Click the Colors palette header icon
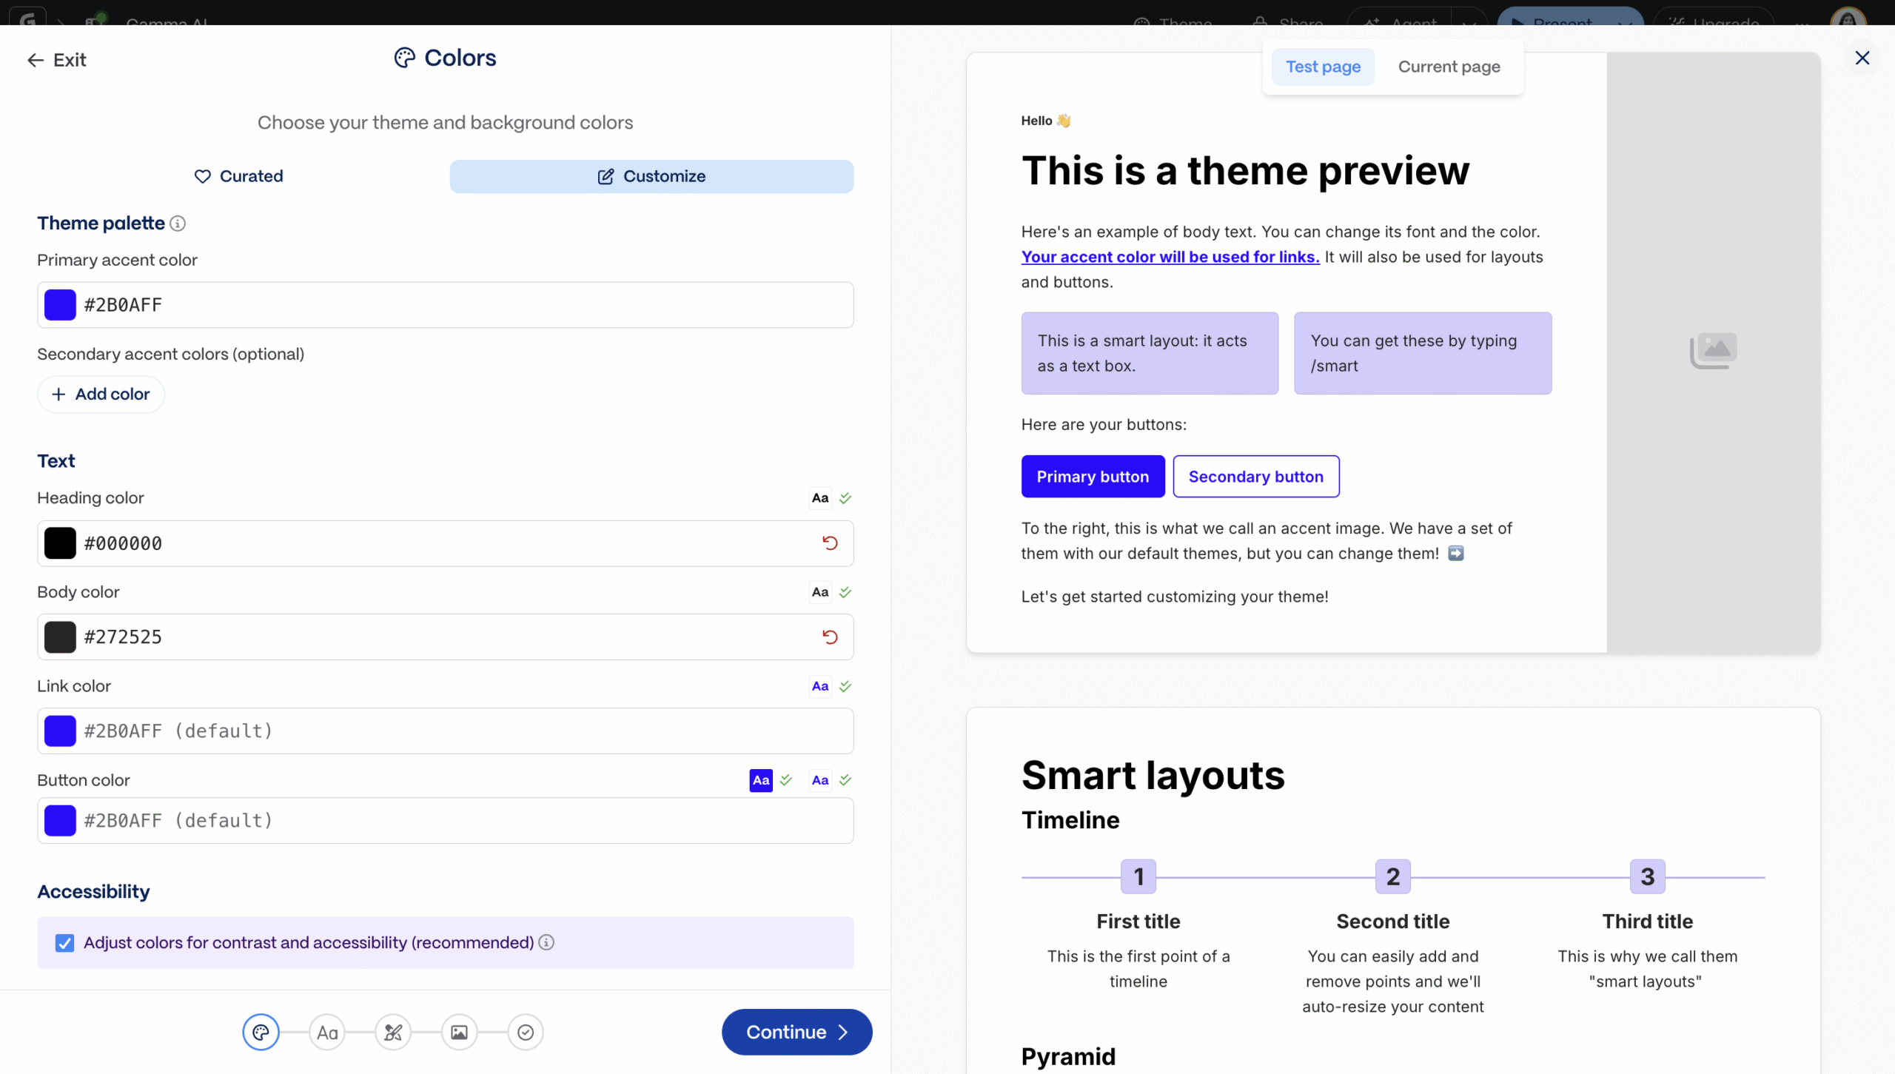This screenshot has width=1895, height=1074. (x=405, y=58)
